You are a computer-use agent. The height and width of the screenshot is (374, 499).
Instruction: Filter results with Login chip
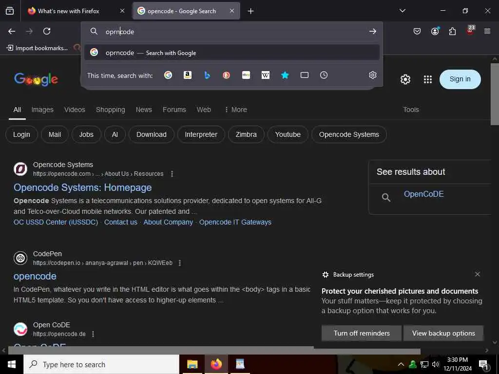21,134
